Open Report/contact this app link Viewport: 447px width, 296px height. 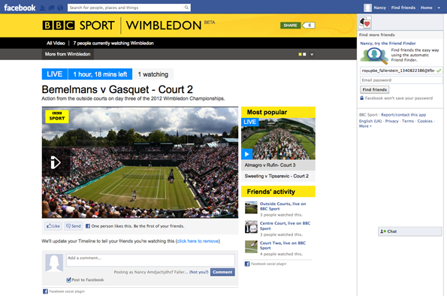pyautogui.click(x=403, y=115)
